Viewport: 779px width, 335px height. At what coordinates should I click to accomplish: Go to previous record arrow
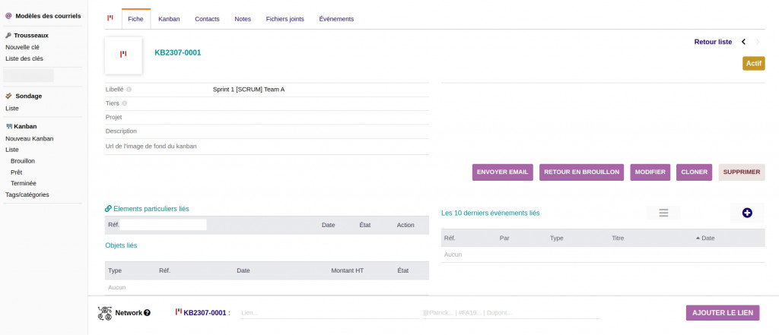tap(744, 42)
